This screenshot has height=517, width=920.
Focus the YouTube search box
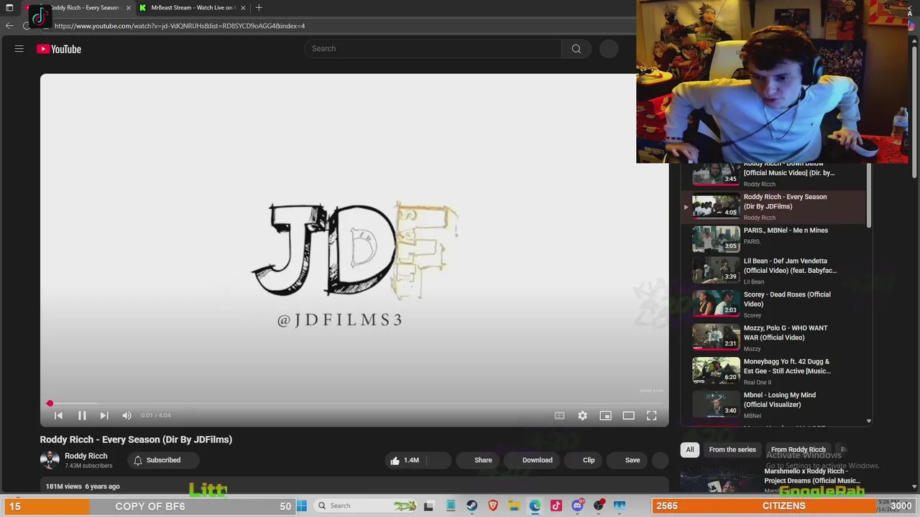(433, 49)
